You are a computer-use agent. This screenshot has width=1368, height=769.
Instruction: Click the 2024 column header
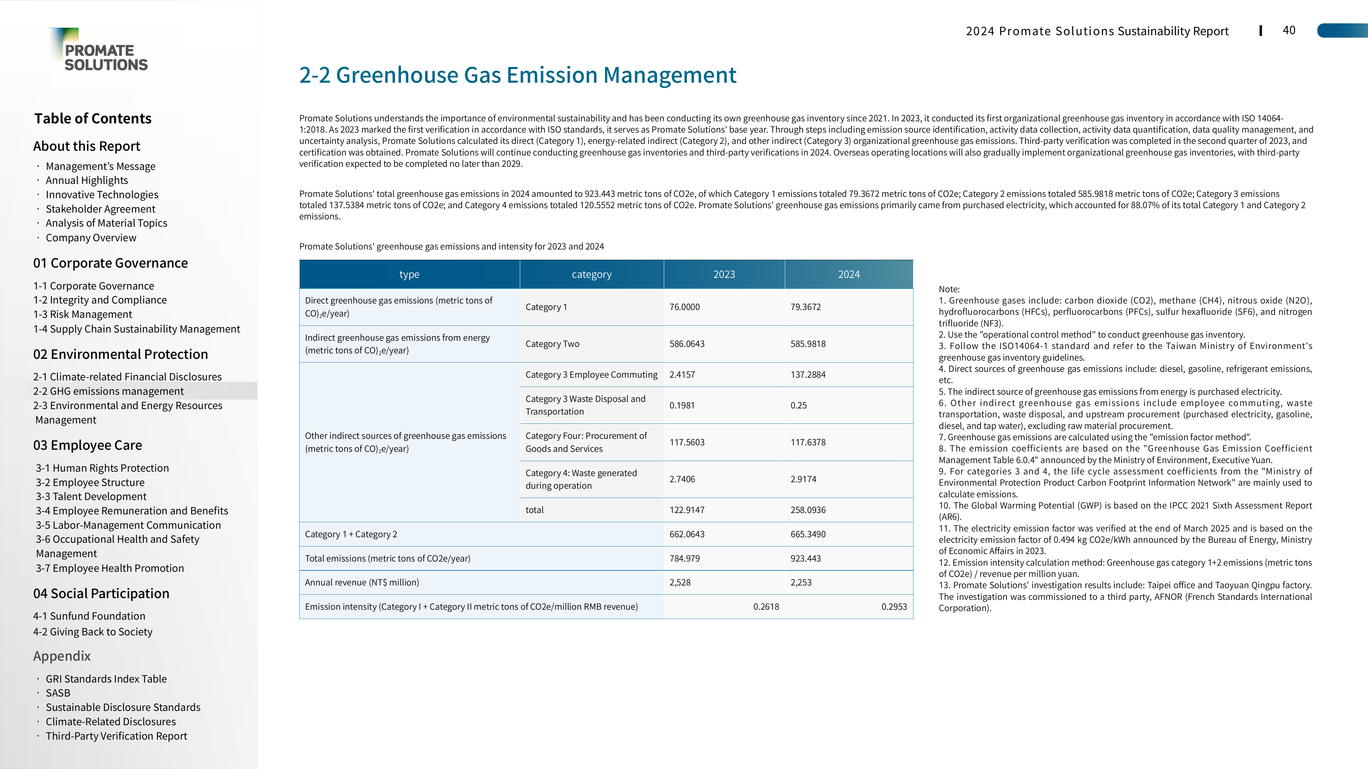[x=849, y=274]
